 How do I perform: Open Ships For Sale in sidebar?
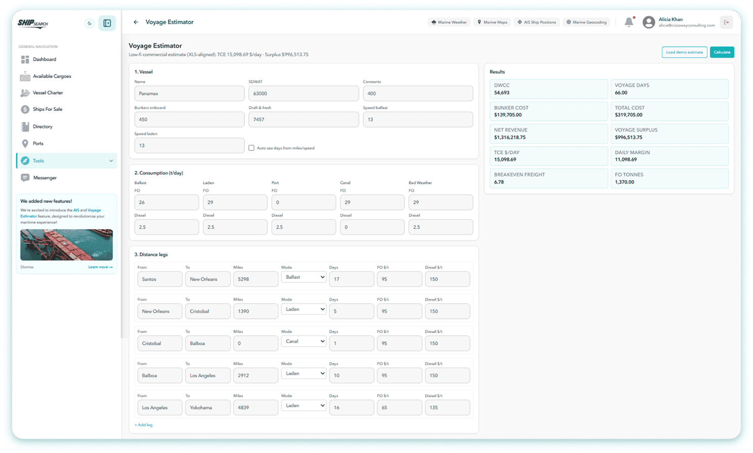coord(67,109)
